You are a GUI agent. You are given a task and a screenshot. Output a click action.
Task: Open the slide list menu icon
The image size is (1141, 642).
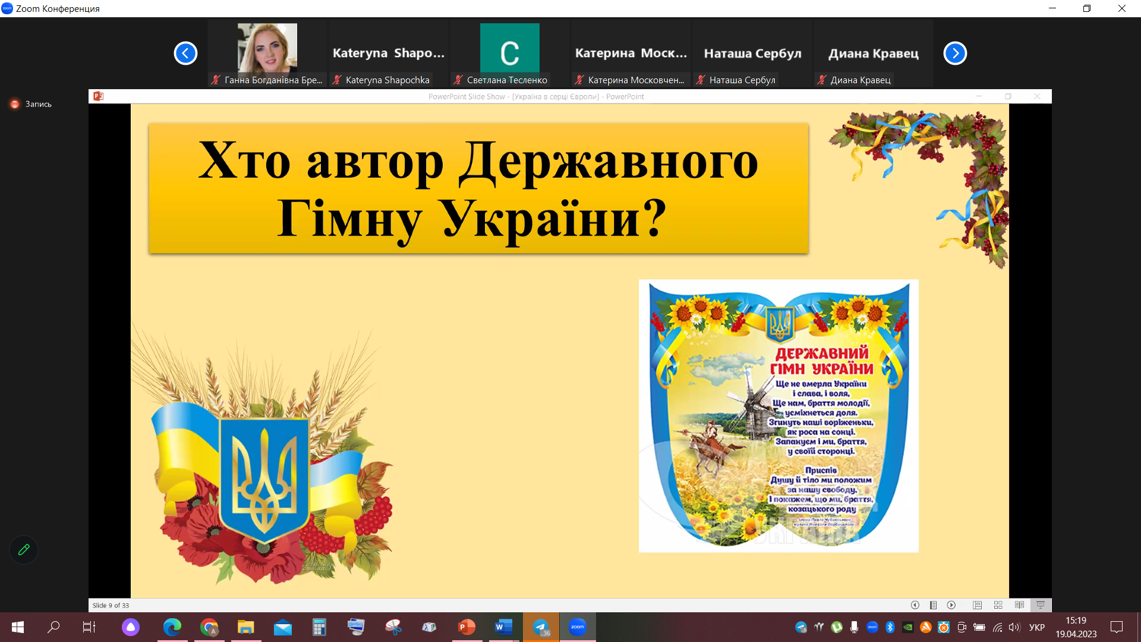pos(934,605)
